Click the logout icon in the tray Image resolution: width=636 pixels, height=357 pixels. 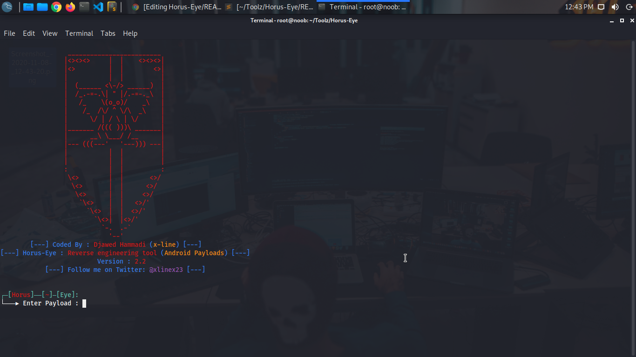coord(629,7)
